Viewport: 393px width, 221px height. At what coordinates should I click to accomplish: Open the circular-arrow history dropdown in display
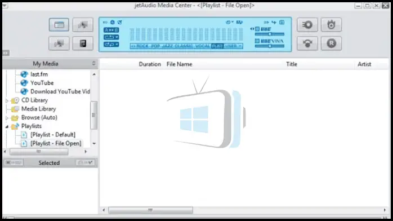click(229, 23)
